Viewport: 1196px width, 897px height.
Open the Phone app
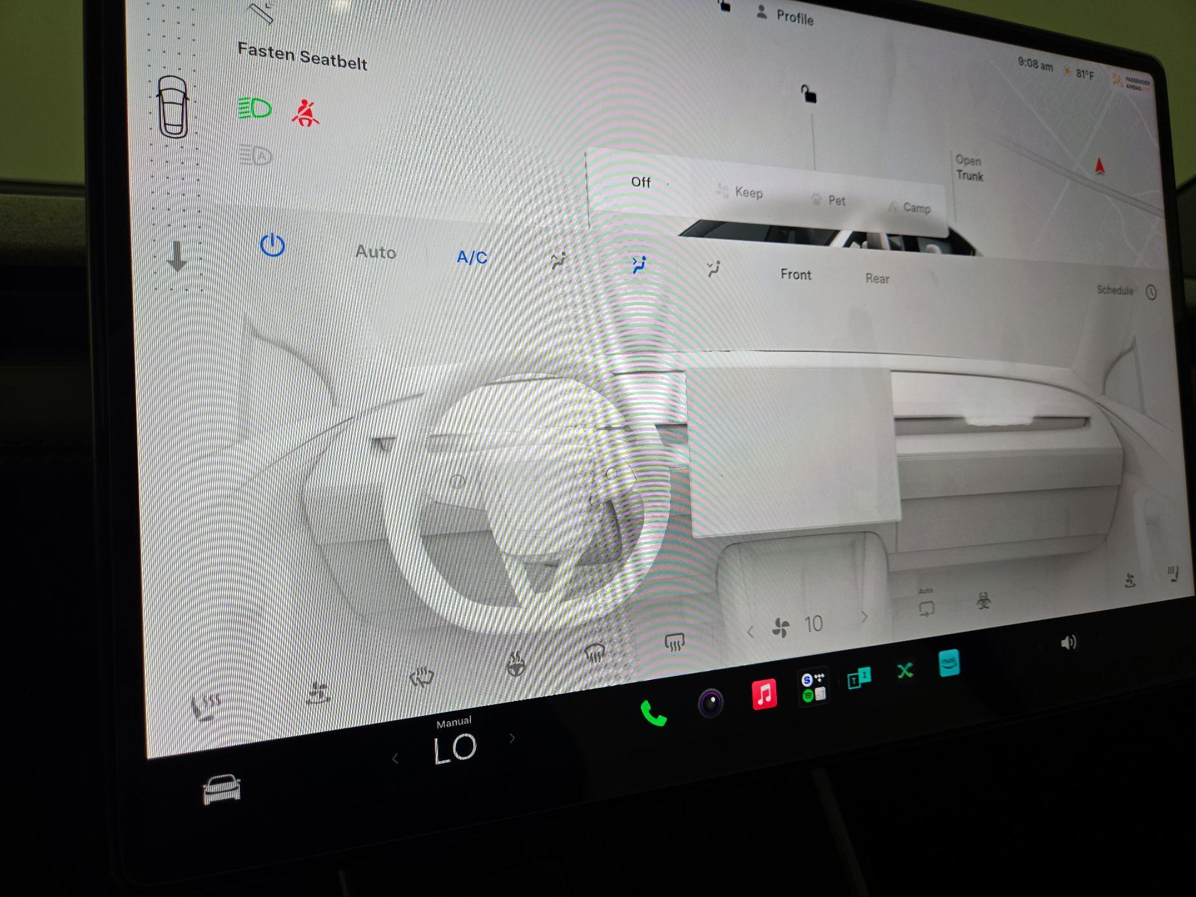[653, 713]
